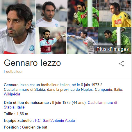Screen dimensions: 132x132
Task: Open the F.C. Sant'Antonio Abate link
Action: [x=55, y=120]
